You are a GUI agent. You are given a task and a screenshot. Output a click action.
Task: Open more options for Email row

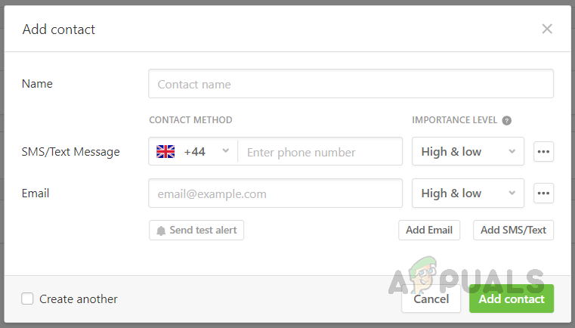tap(543, 193)
